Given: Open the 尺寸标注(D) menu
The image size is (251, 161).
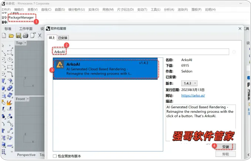Looking at the screenshot, I should point(125,10).
